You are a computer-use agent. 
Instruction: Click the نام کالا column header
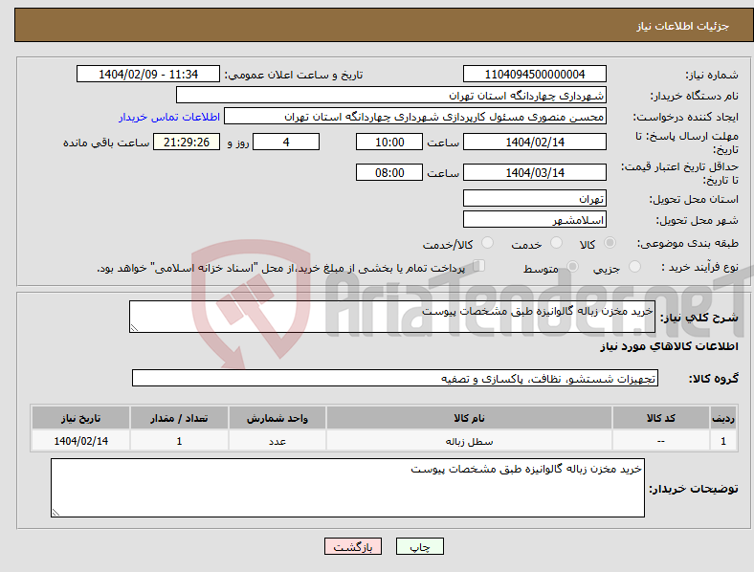(x=469, y=418)
